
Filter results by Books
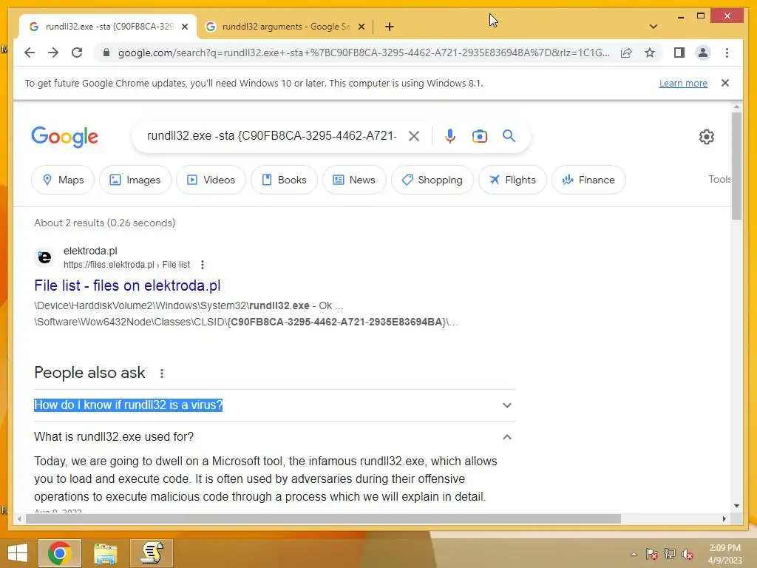284,180
